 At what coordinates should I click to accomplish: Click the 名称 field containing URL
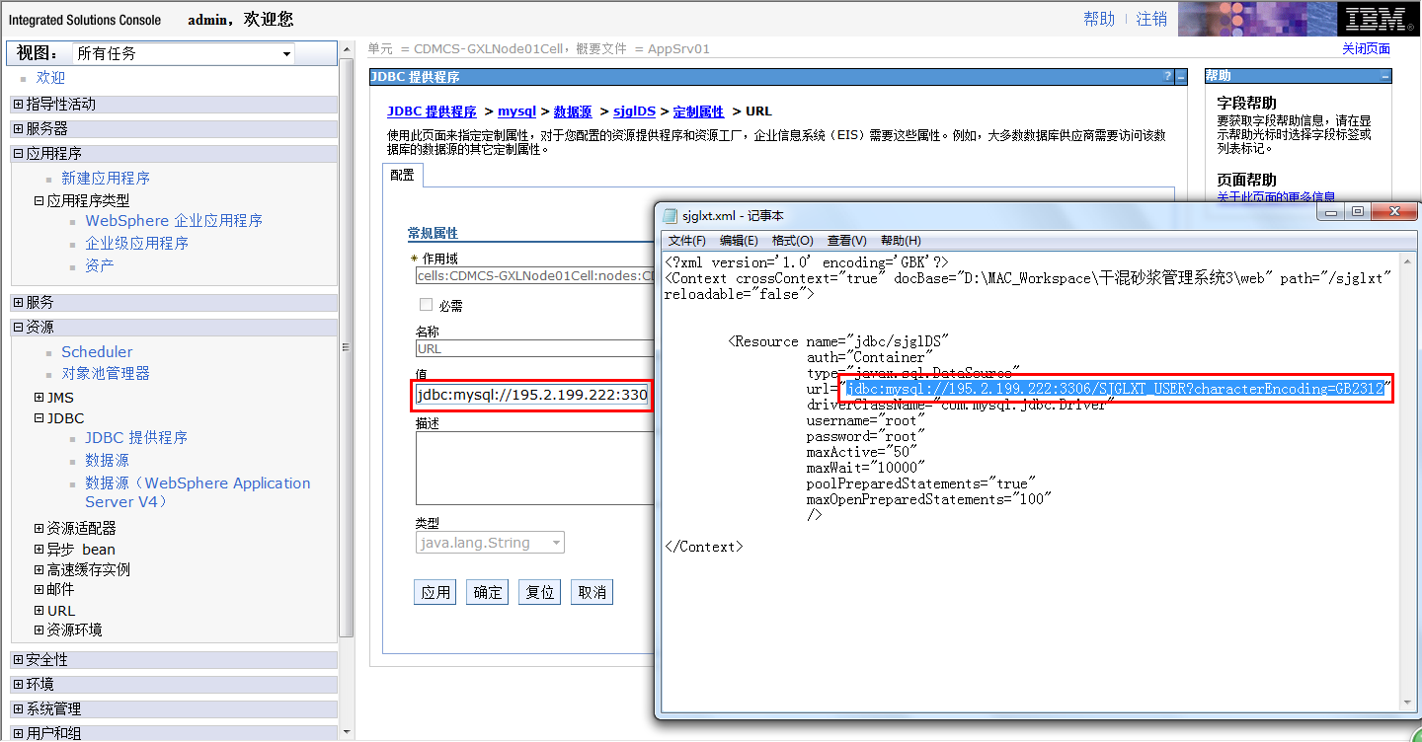pyautogui.click(x=534, y=348)
